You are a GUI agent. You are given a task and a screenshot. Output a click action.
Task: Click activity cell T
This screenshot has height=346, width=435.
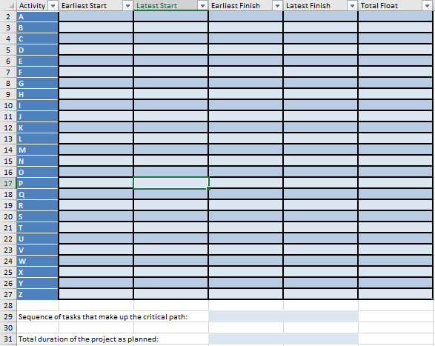click(x=38, y=227)
